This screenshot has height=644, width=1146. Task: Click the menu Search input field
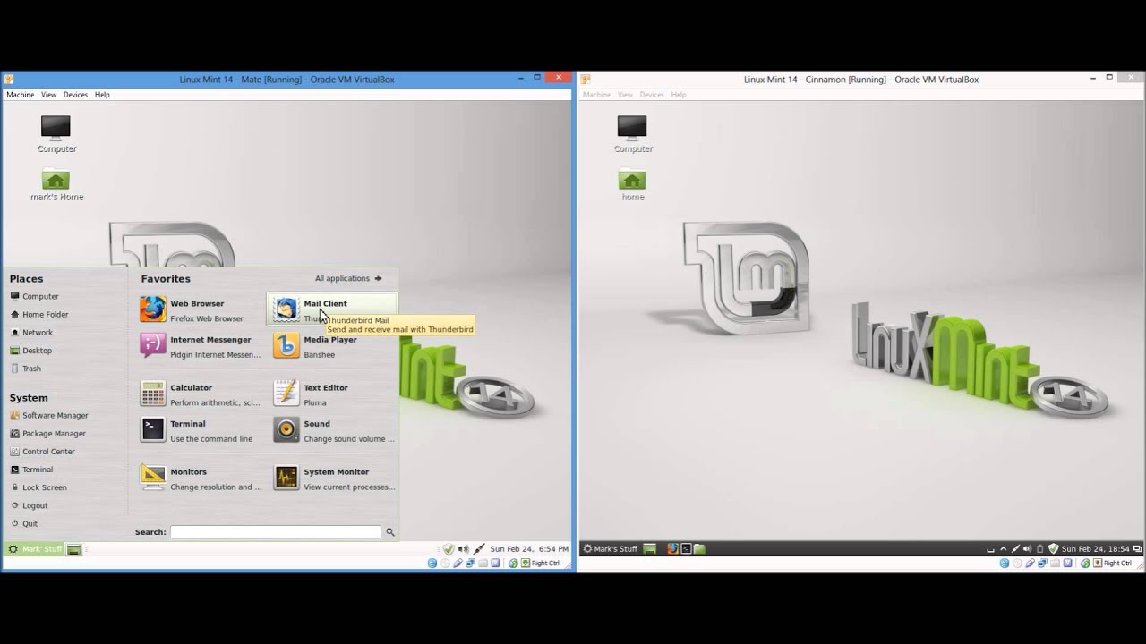click(x=275, y=532)
